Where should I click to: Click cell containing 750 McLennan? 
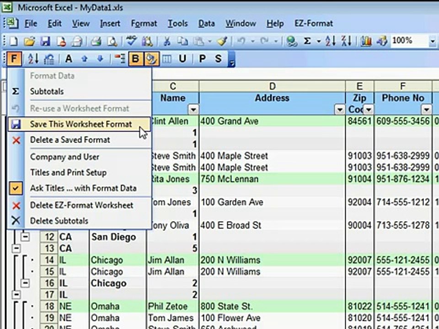click(272, 179)
